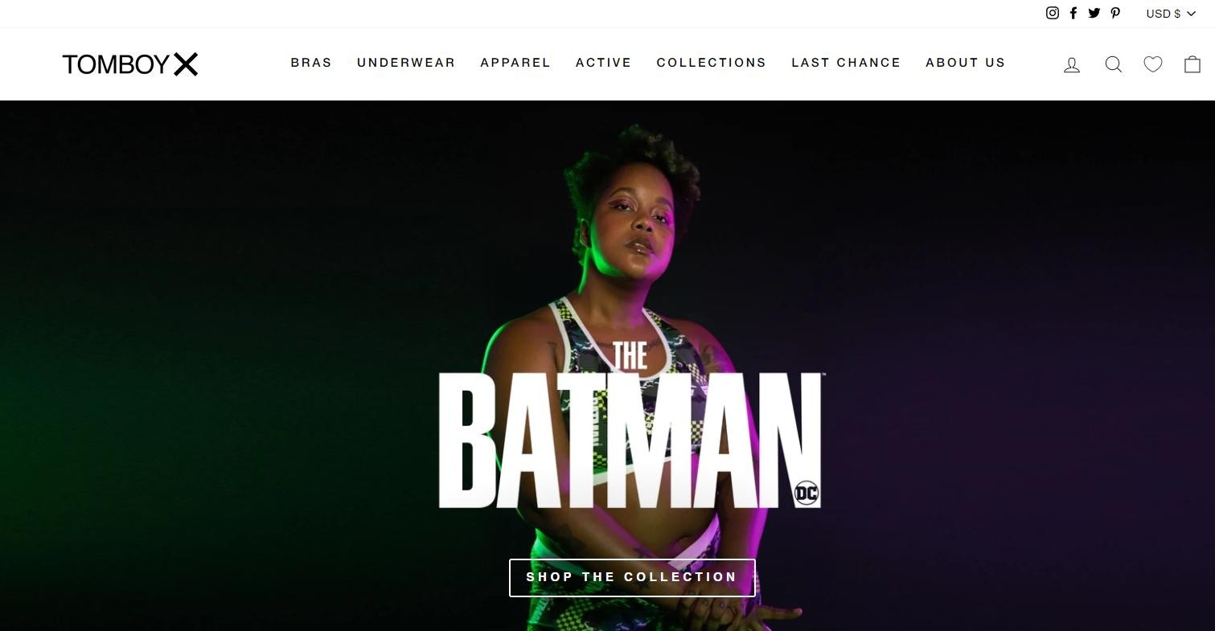
Task: Open search with magnifying glass icon
Action: click(1114, 64)
